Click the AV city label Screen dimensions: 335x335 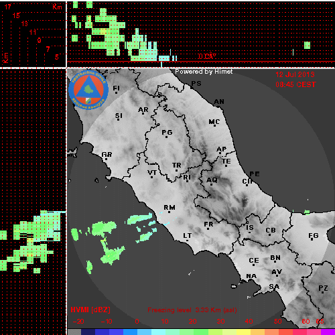(277, 272)
